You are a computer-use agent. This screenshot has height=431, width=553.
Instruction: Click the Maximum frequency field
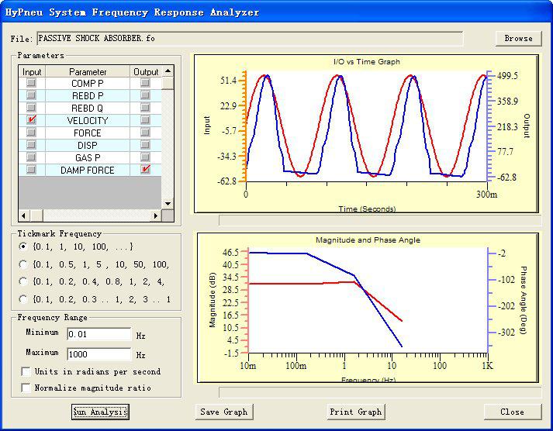99,354
